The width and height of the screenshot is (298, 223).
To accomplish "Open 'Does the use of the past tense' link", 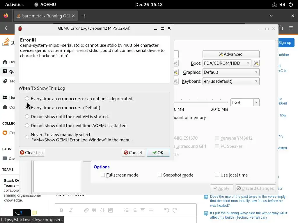I will pyautogui.click(x=248, y=201).
